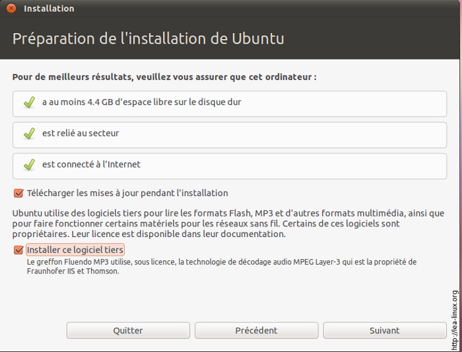The height and width of the screenshot is (352, 462).
Task: Select the 'est connecté à l'Internet' text
Action: pyautogui.click(x=91, y=164)
